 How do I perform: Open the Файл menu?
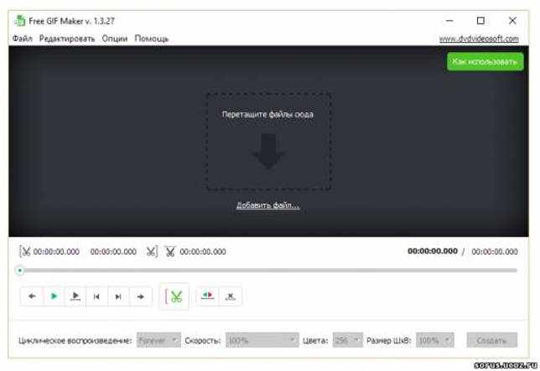point(23,39)
